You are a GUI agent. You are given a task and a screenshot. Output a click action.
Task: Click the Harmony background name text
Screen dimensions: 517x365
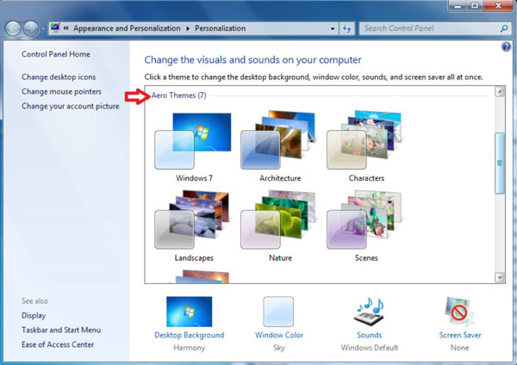[x=190, y=348]
